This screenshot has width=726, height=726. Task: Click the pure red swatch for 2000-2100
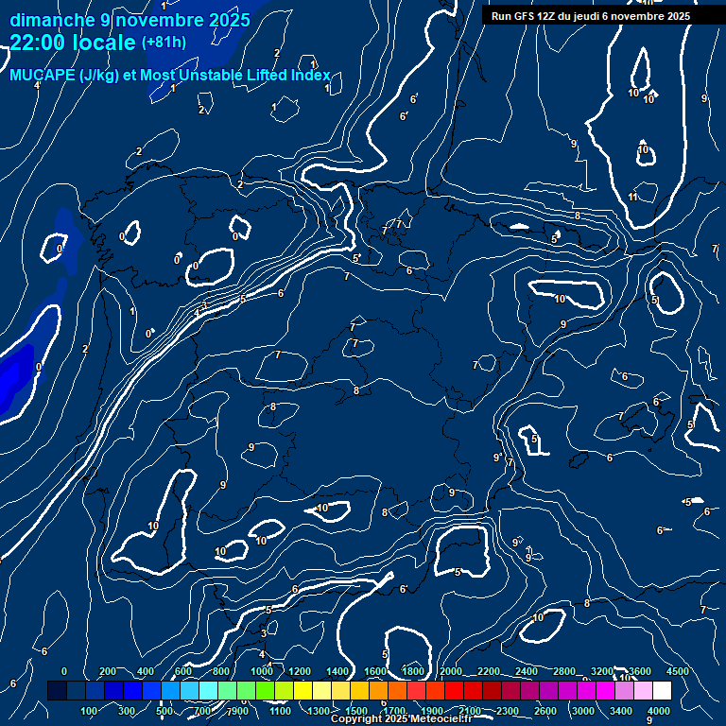(454, 690)
